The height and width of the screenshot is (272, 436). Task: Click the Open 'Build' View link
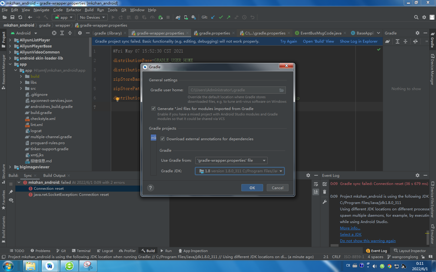tap(319, 41)
